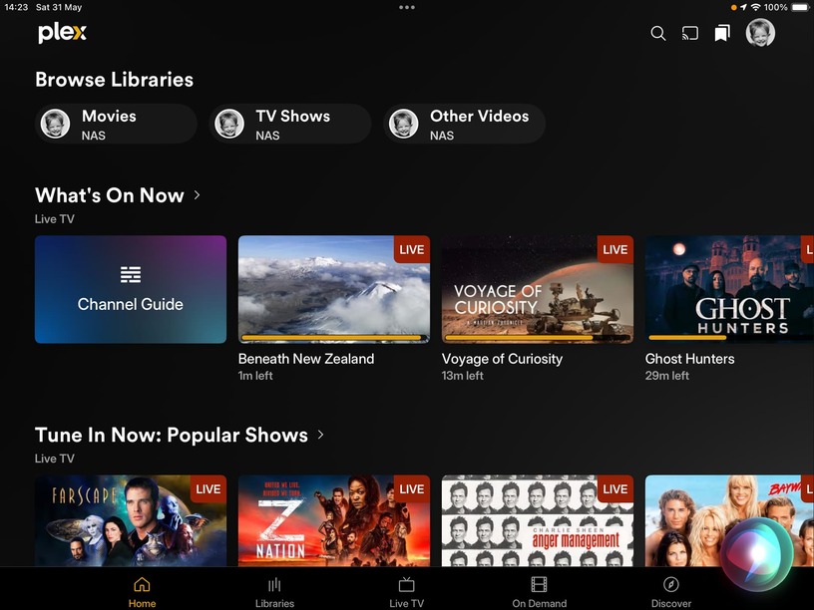Click the Beneath New Zealand title
The height and width of the screenshot is (610, 814).
click(306, 359)
